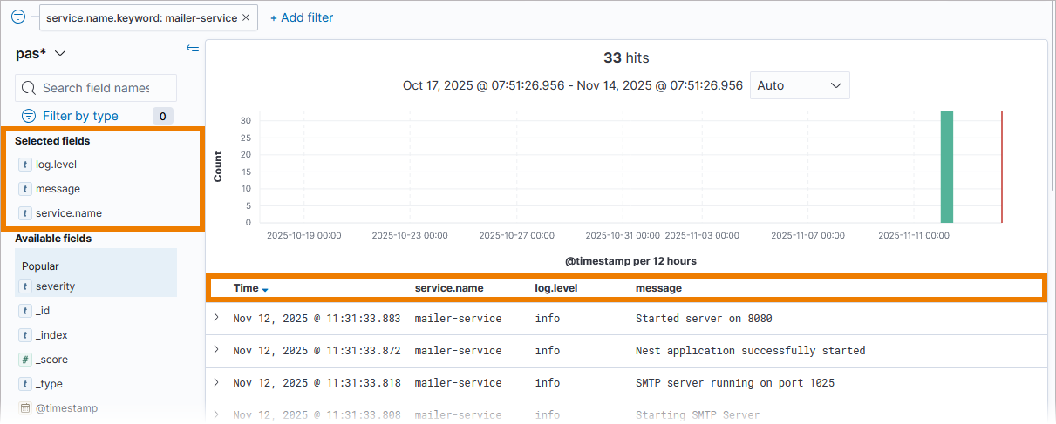The height and width of the screenshot is (424, 1056).
Task: Click the green histogram bar
Action: pos(946,166)
